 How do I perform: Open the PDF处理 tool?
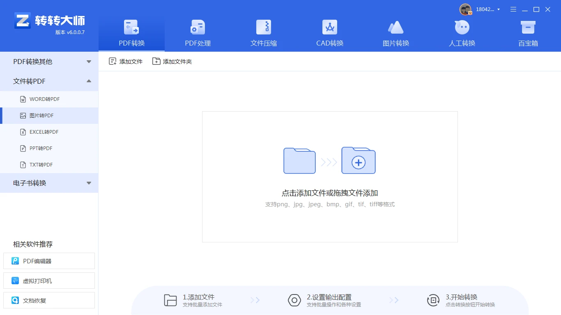click(x=197, y=33)
